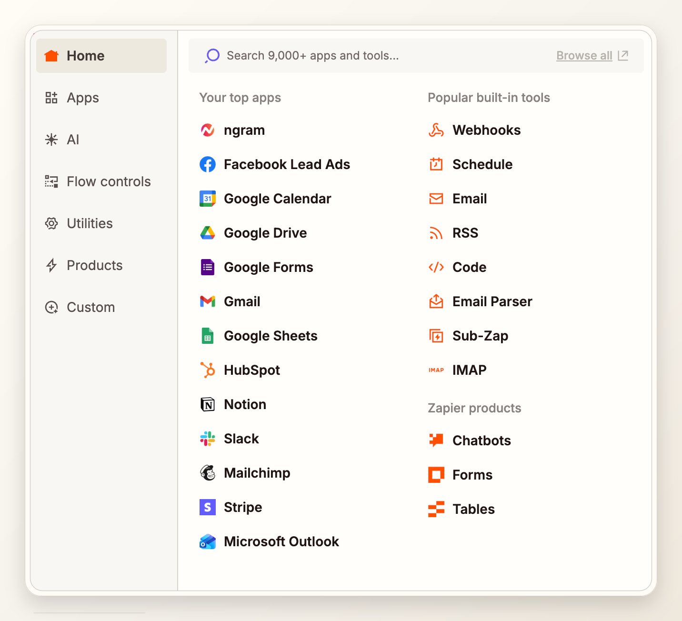Click the Webhooks icon
682x621 pixels.
[x=436, y=130]
